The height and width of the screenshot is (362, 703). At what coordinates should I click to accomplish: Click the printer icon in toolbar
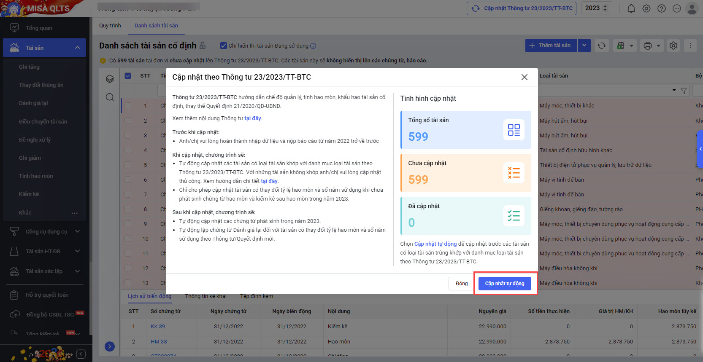(x=648, y=46)
